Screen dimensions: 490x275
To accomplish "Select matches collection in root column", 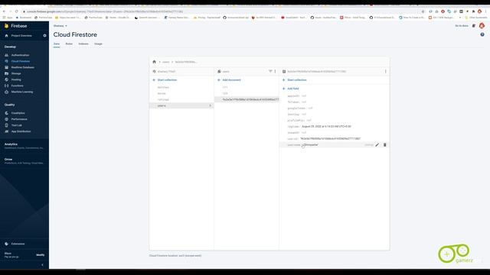I will point(163,87).
